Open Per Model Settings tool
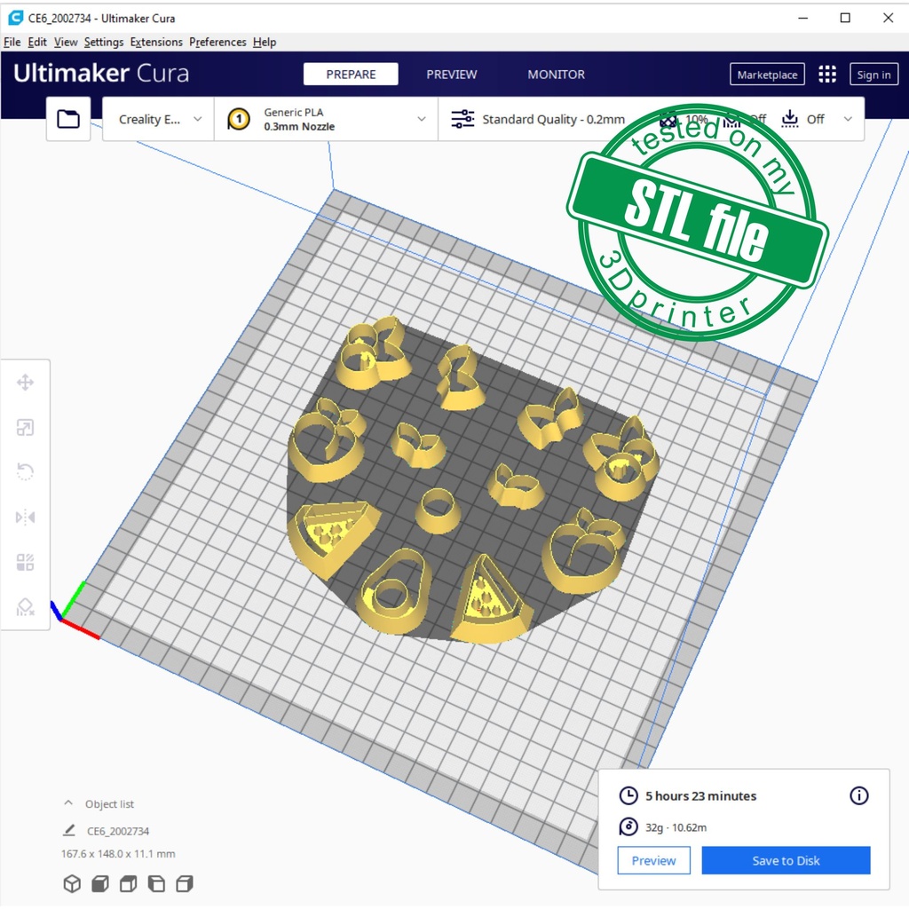 [25, 562]
